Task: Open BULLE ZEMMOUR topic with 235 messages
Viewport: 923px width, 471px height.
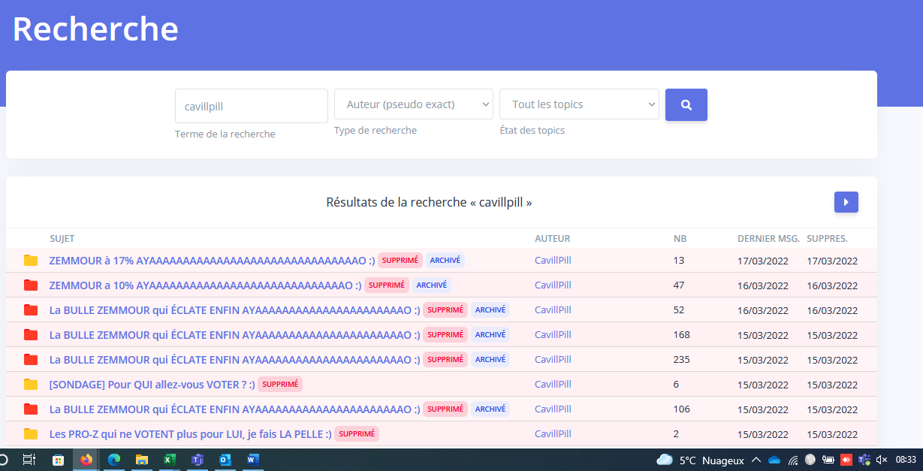Action: [x=234, y=360]
